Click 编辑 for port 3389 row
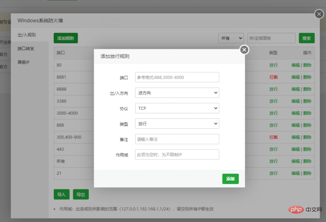 pos(296,101)
